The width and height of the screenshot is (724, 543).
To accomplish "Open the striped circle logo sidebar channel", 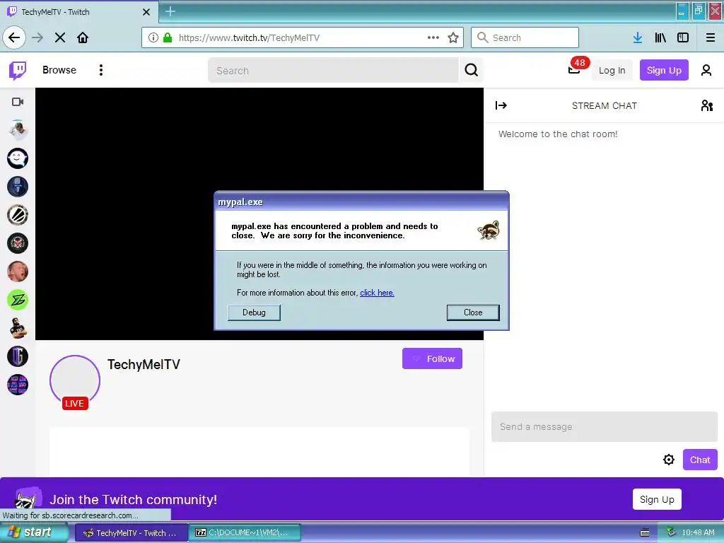I will [x=18, y=215].
